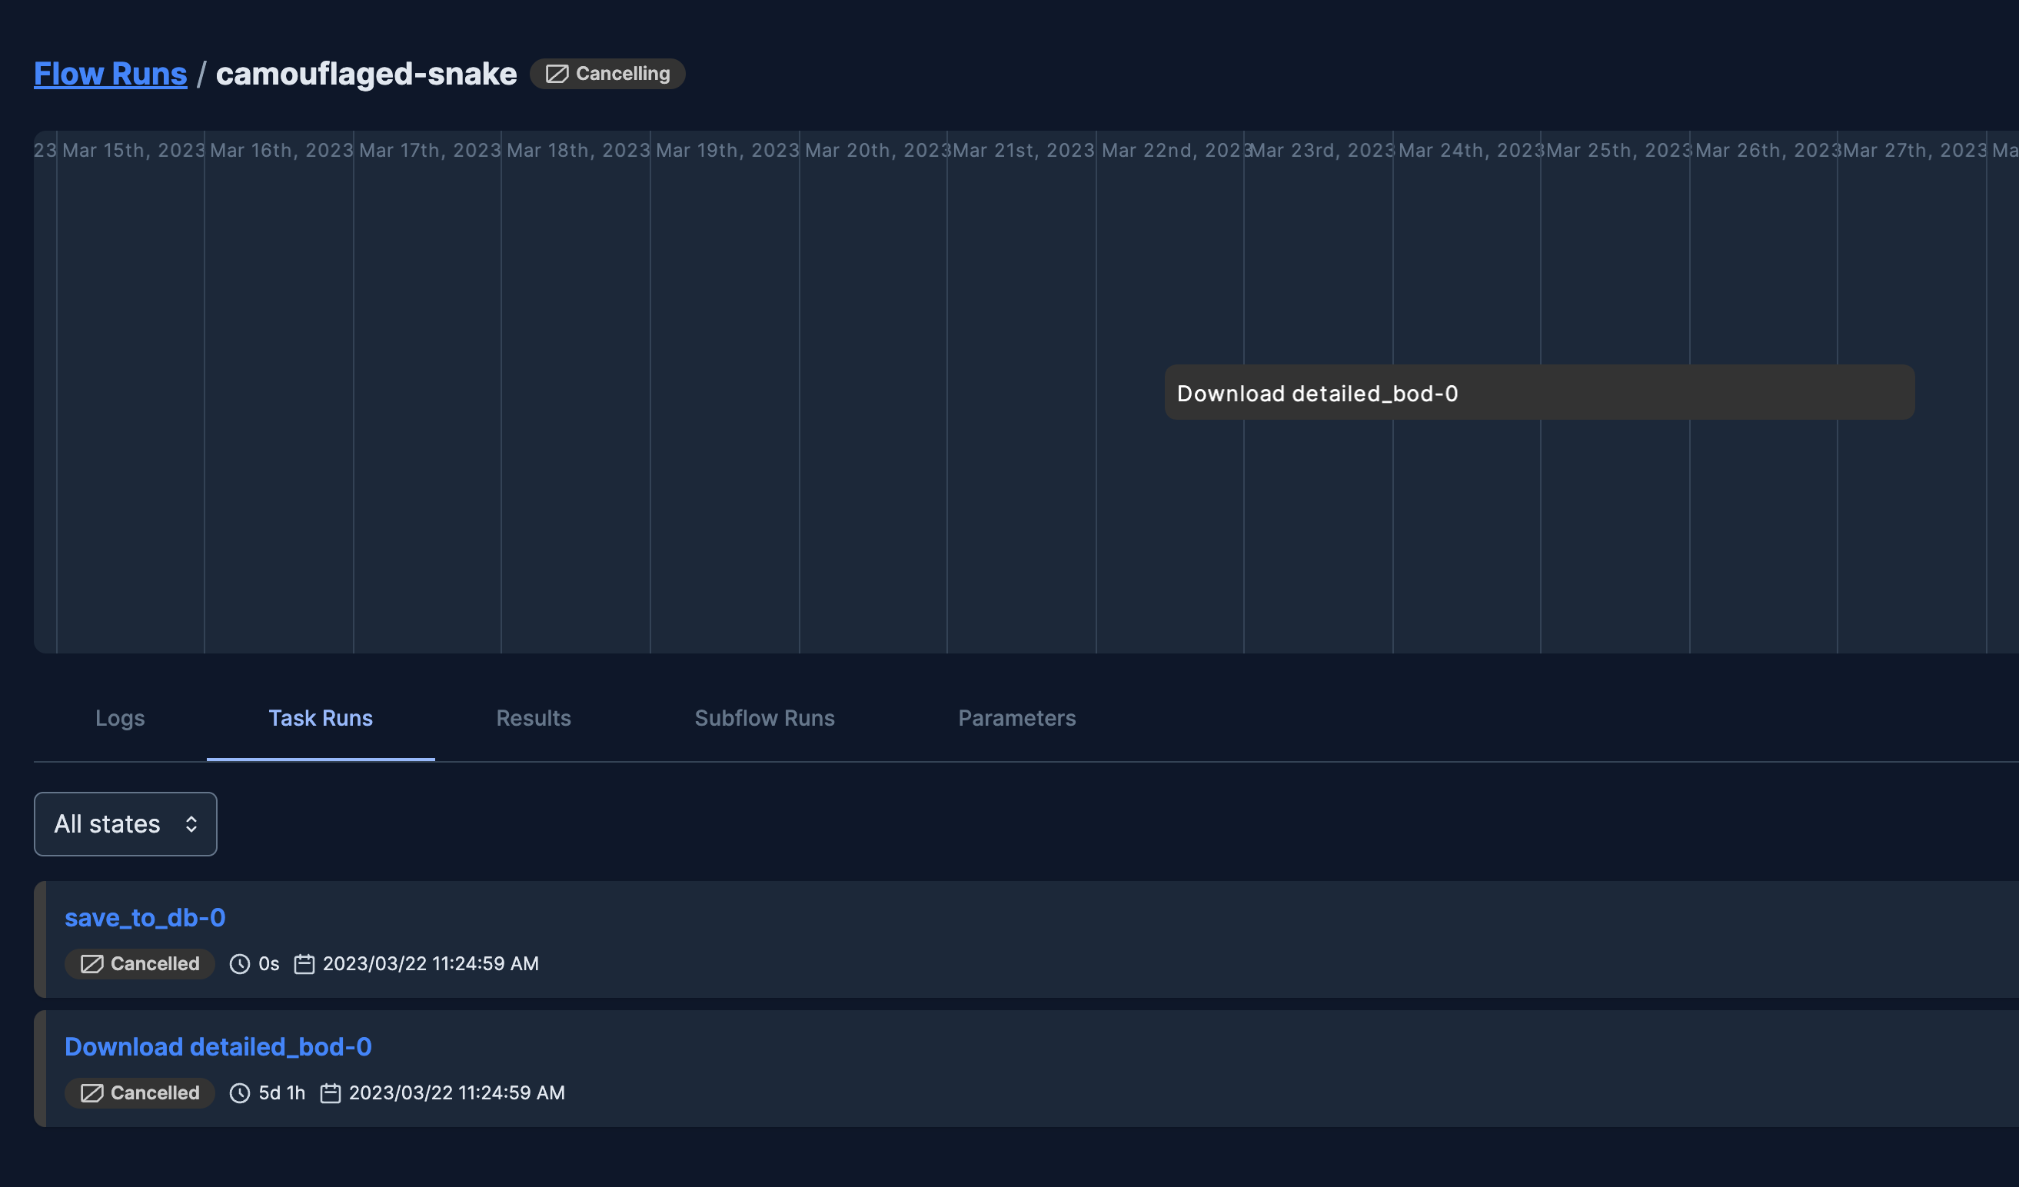
Task: Open the Results tab
Action: point(534,717)
